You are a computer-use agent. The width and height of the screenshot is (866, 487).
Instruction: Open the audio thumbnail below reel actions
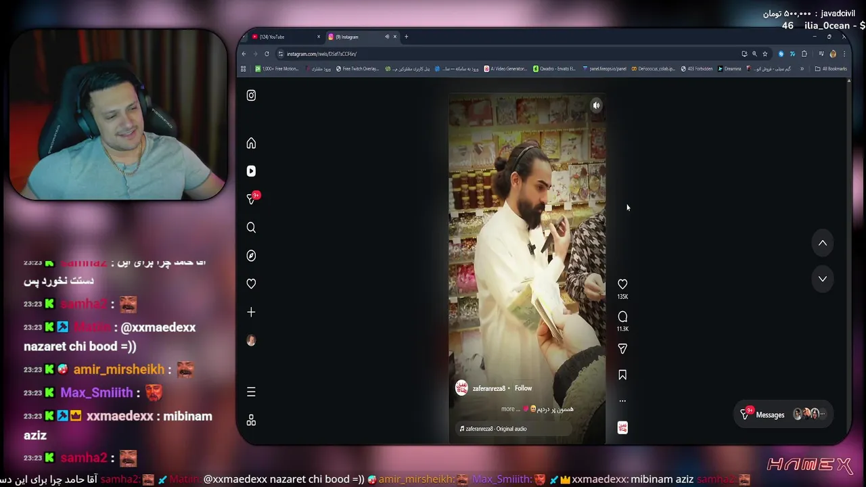pyautogui.click(x=622, y=427)
